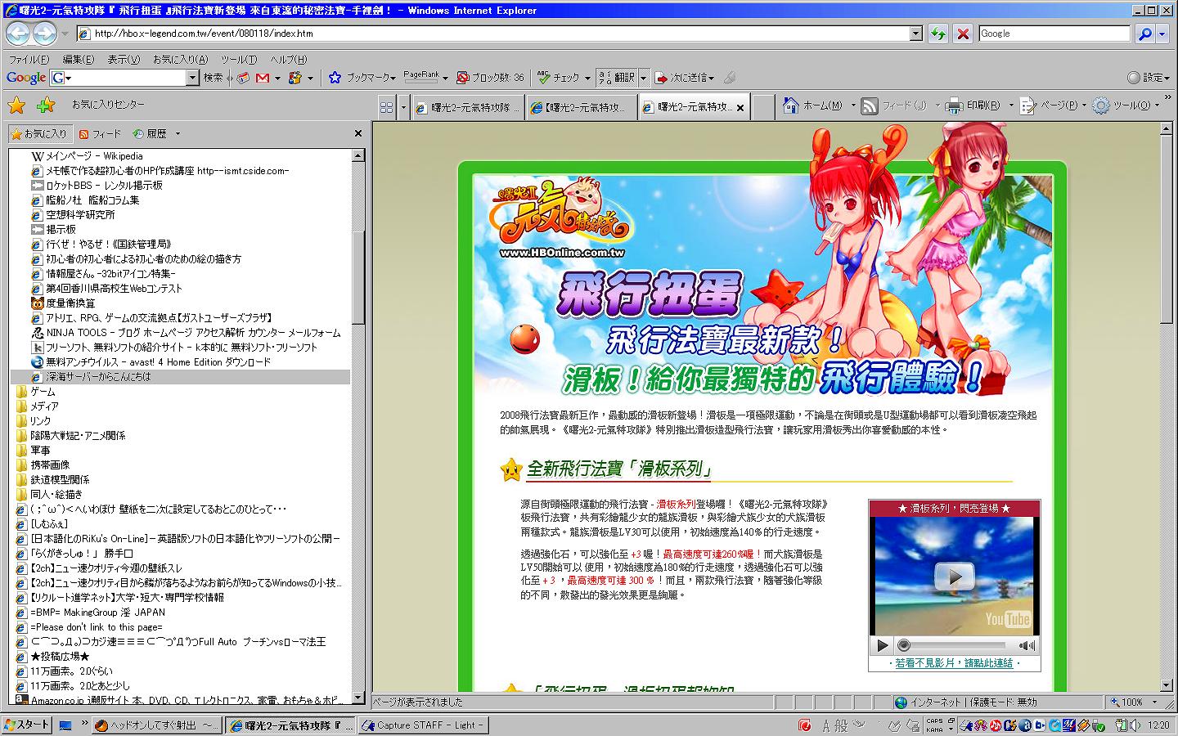The image size is (1178, 736).
Task: Click the play button under the video
Action: 882,645
